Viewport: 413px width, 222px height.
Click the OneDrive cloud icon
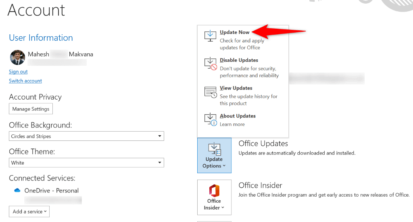[x=17, y=191]
